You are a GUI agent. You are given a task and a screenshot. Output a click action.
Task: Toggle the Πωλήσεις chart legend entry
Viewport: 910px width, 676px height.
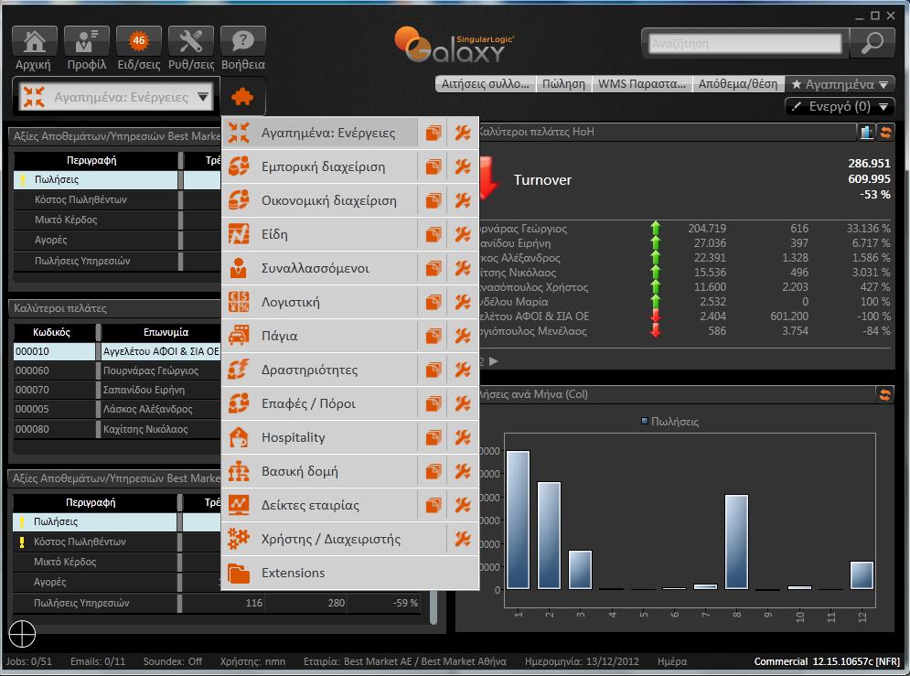[670, 422]
